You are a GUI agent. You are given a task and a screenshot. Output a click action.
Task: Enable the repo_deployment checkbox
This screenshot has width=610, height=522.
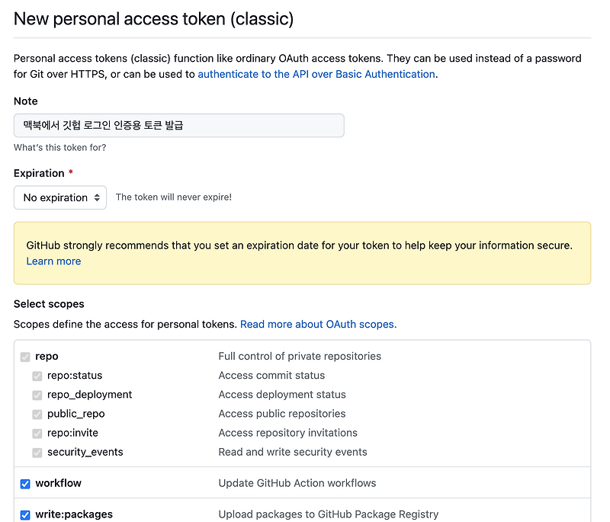tap(37, 395)
